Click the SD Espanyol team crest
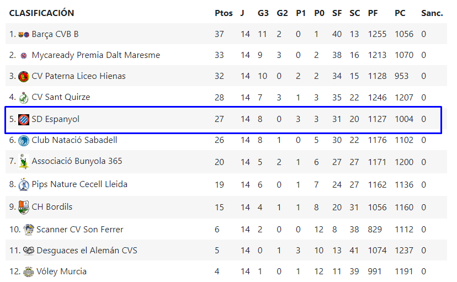This screenshot has width=457, height=282. click(24, 119)
